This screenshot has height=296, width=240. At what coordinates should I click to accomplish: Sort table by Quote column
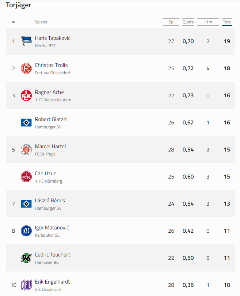click(188, 22)
